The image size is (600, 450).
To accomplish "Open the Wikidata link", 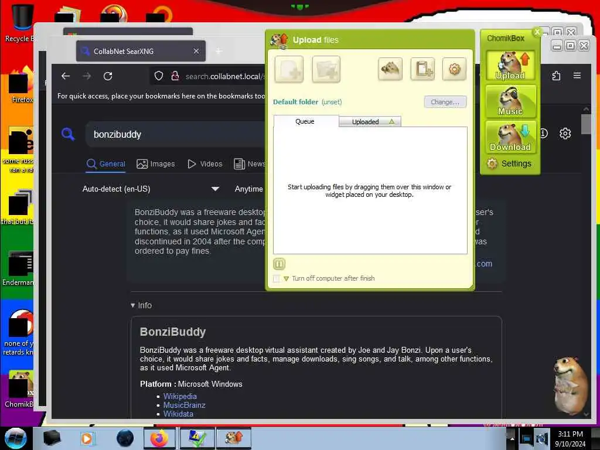I will click(178, 414).
